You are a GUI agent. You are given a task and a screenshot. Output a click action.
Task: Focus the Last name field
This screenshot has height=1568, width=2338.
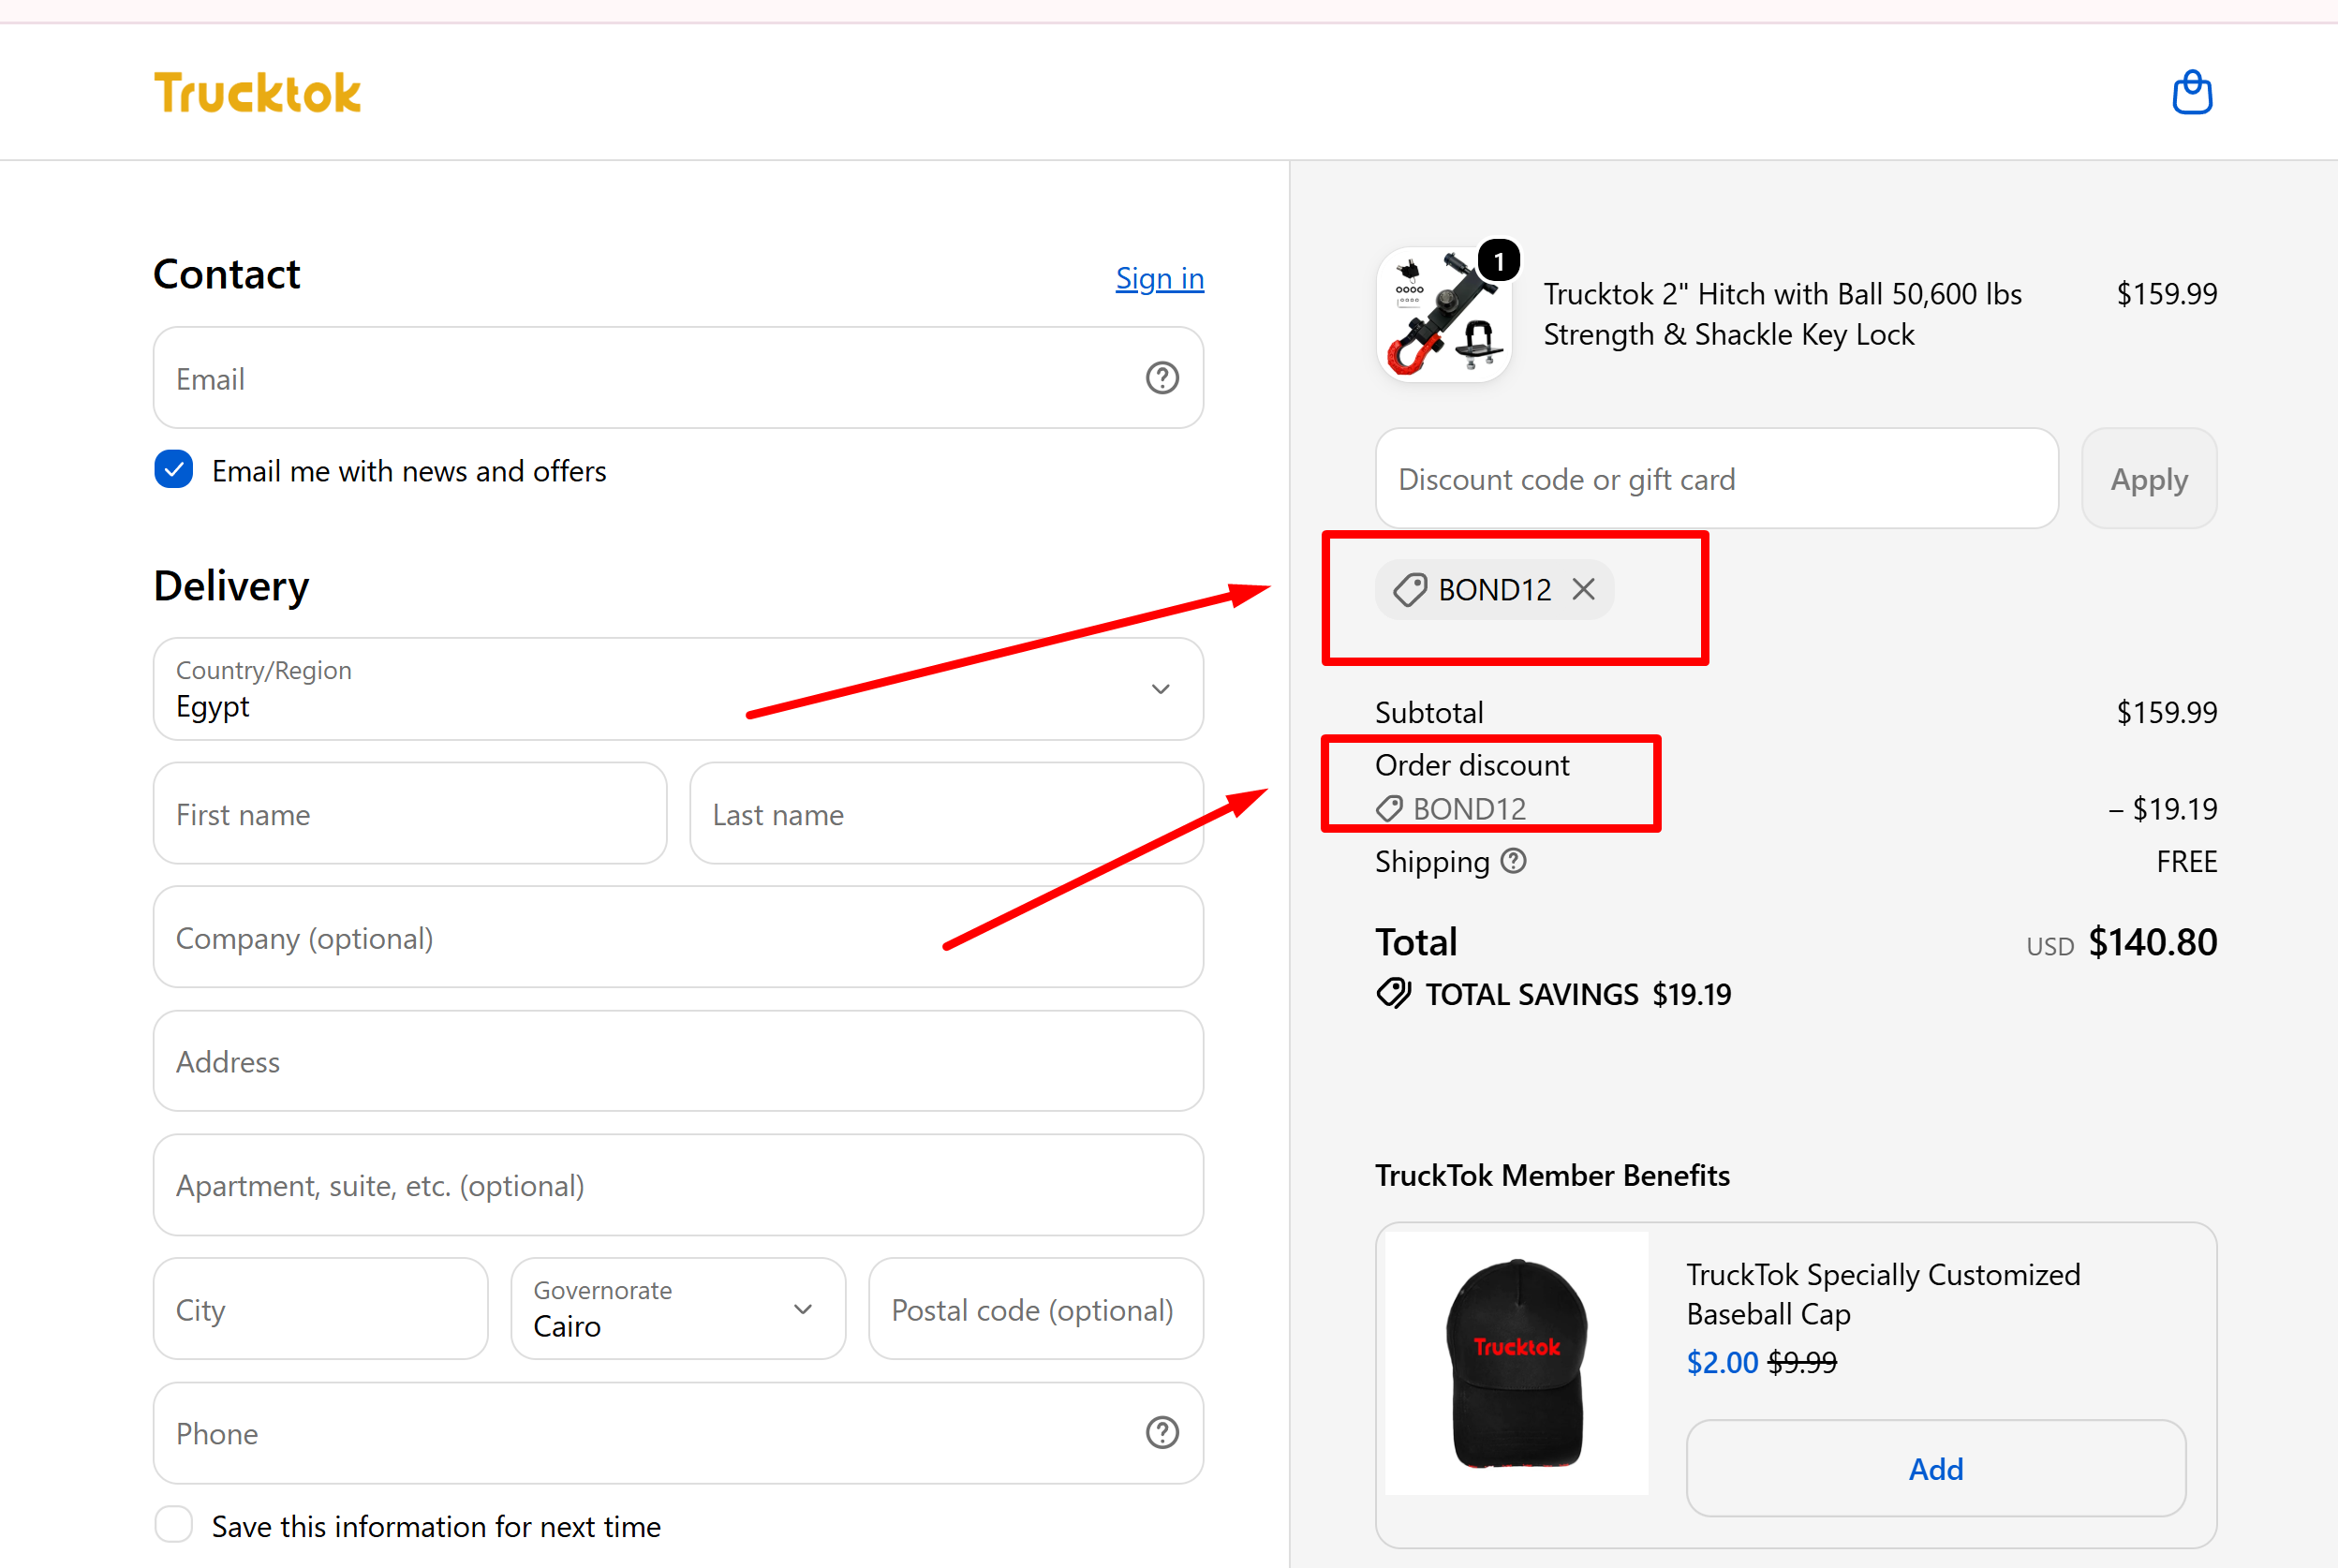946,814
